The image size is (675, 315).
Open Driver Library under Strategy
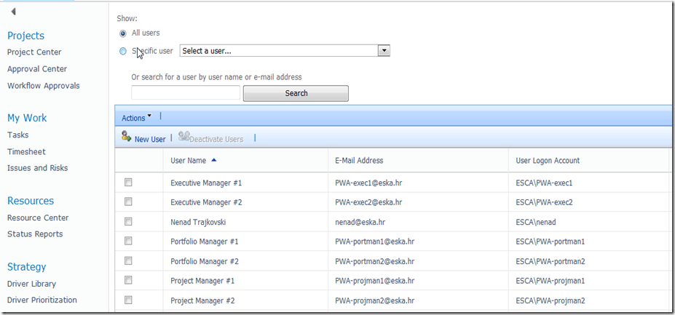coord(31,284)
